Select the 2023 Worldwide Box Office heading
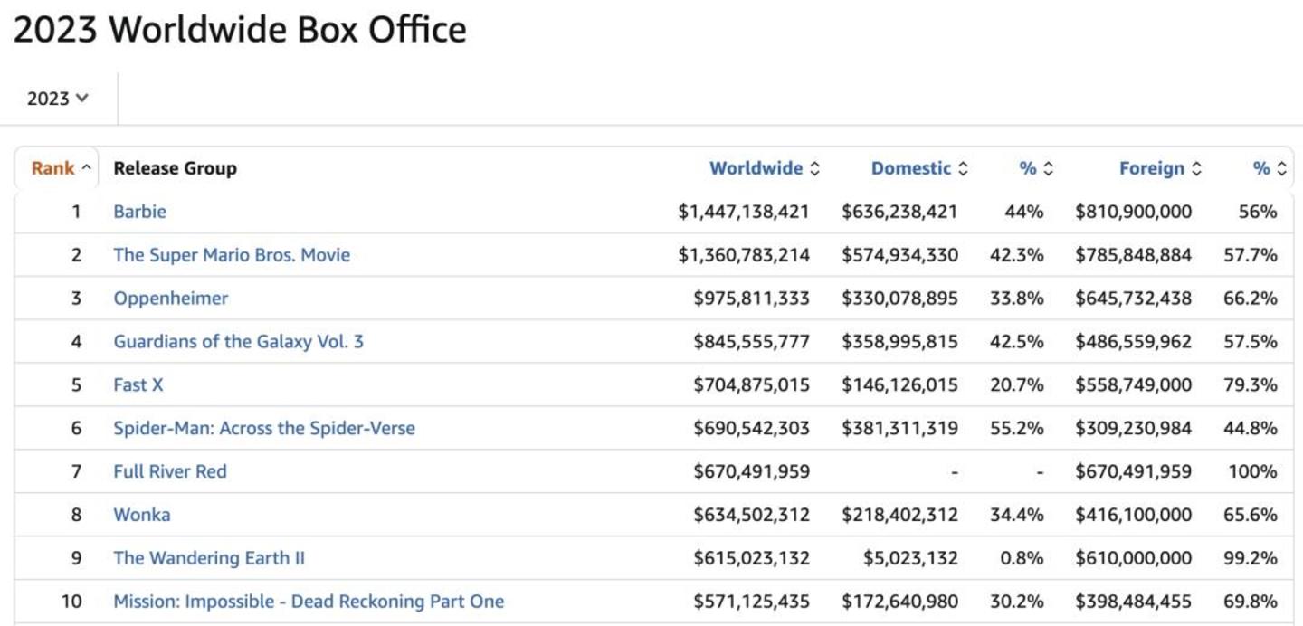 (240, 30)
